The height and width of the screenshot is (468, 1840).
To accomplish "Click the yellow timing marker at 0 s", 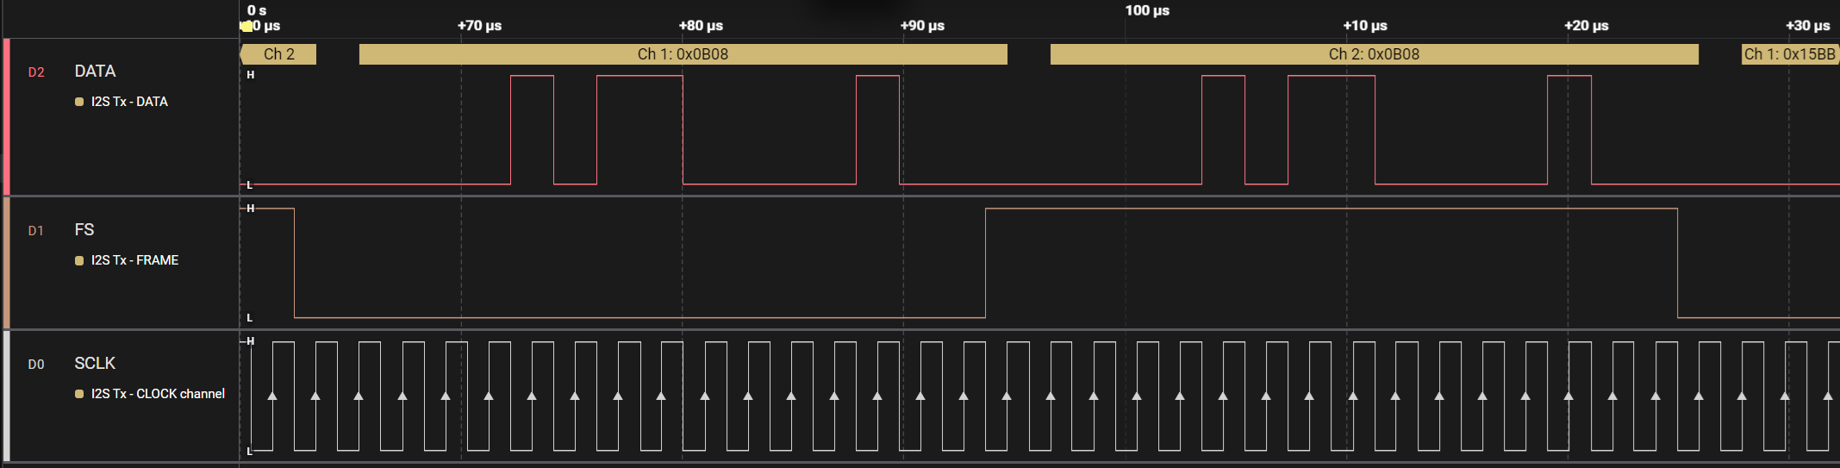I will pos(246,27).
